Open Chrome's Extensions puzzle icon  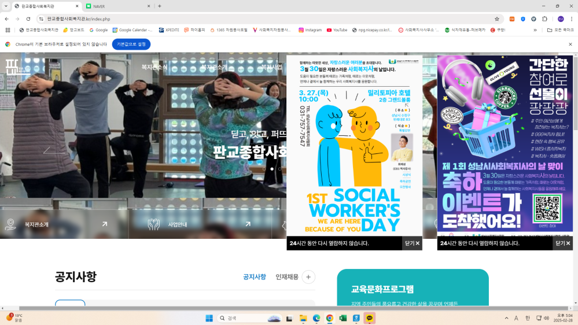544,19
